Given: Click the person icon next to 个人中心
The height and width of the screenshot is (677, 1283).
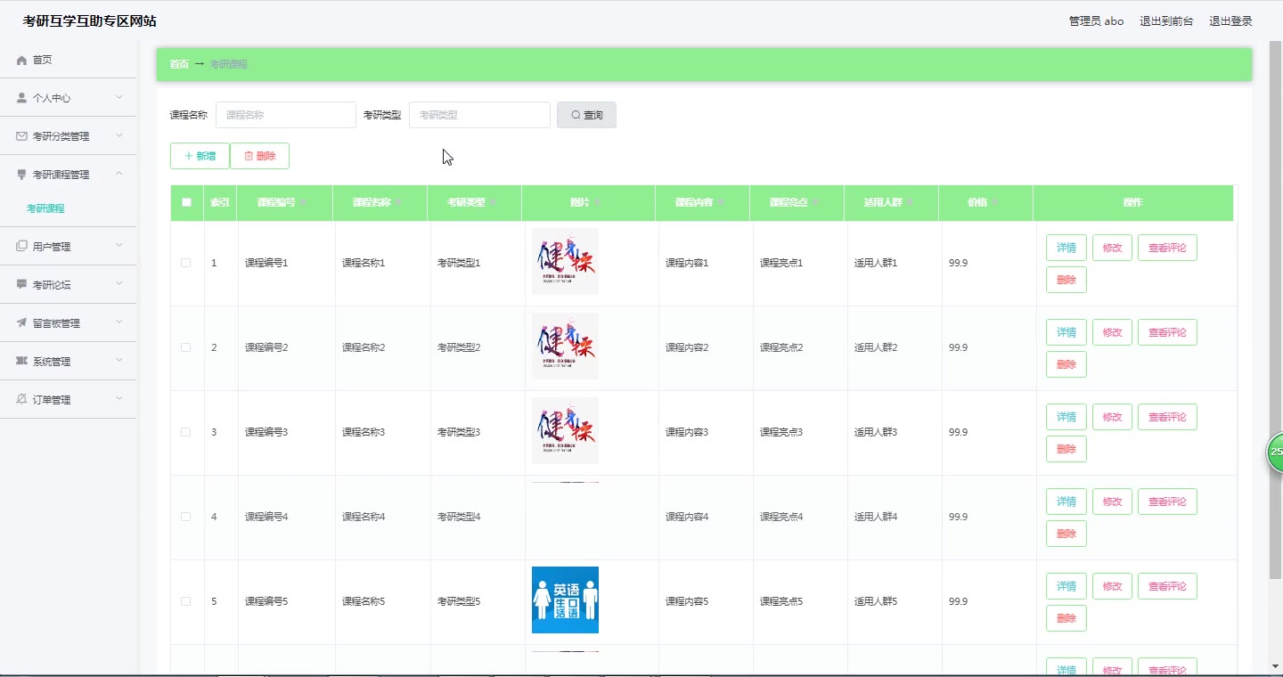Looking at the screenshot, I should click(x=22, y=98).
